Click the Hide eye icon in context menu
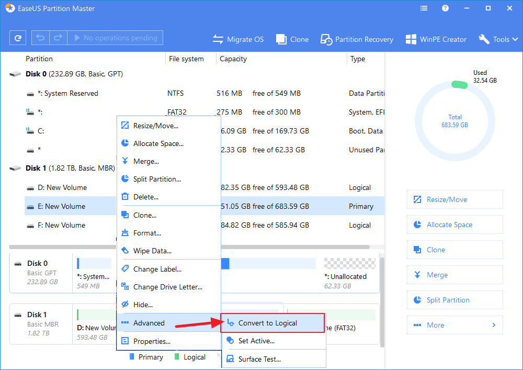523x370 pixels. click(125, 304)
